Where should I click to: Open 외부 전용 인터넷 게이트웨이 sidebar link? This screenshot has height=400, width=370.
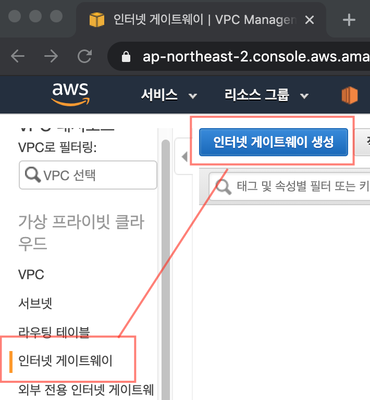pos(86,390)
